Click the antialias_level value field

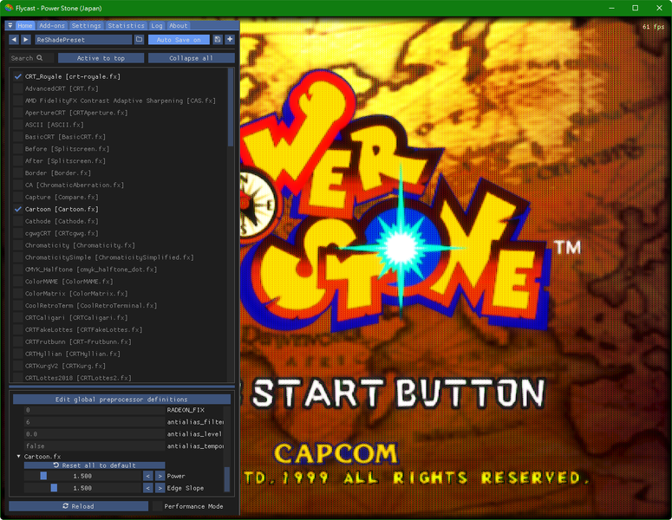94,434
